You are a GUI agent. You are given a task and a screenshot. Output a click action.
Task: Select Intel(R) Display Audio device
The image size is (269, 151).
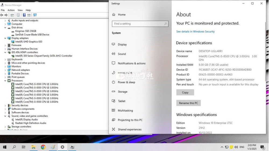point(26,120)
